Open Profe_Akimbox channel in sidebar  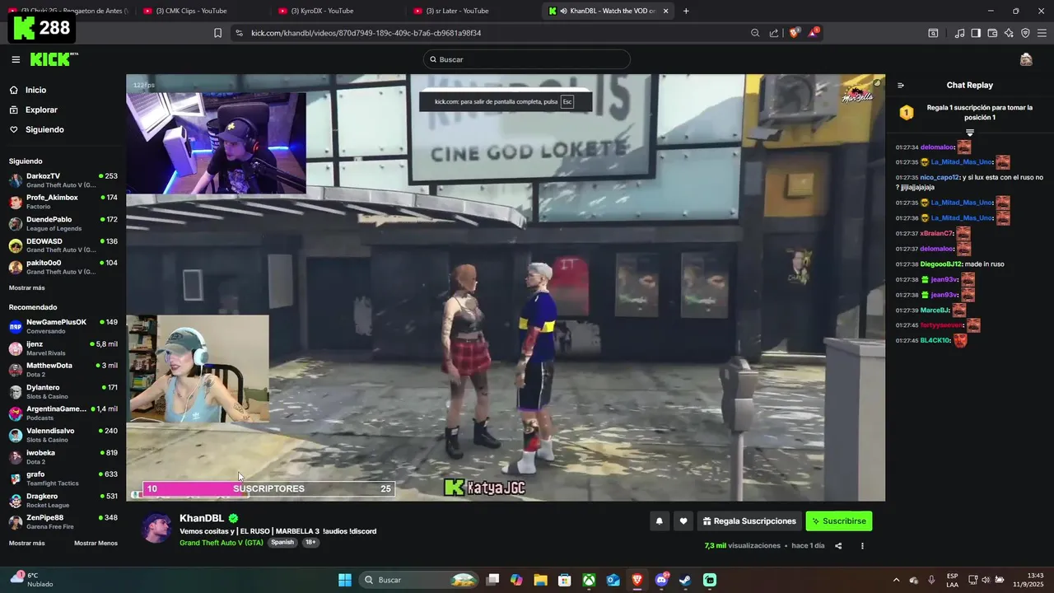click(63, 202)
